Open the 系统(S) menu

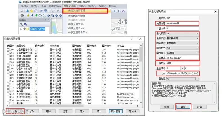click(x=25, y=6)
